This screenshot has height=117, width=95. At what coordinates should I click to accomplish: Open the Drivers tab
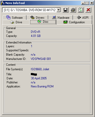[x=37, y=18]
